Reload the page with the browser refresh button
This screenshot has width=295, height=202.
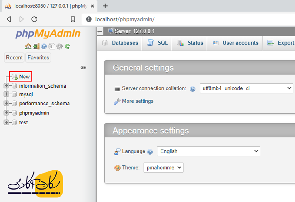pyautogui.click(x=34, y=19)
